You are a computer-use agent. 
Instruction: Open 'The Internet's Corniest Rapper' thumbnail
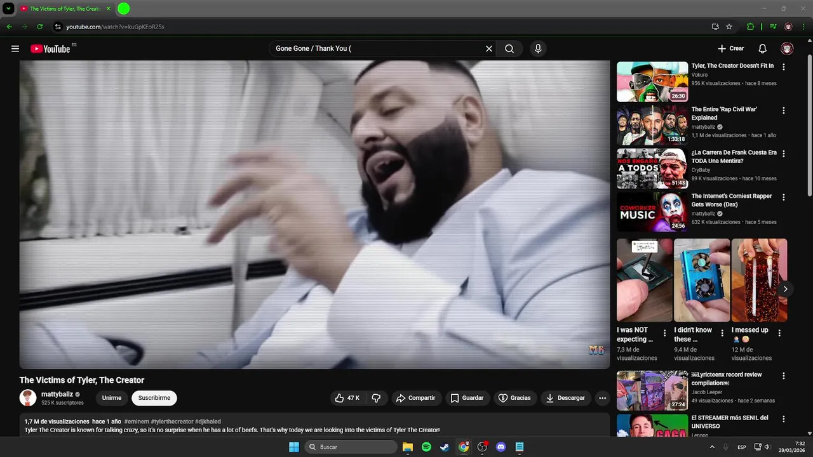[x=652, y=212]
